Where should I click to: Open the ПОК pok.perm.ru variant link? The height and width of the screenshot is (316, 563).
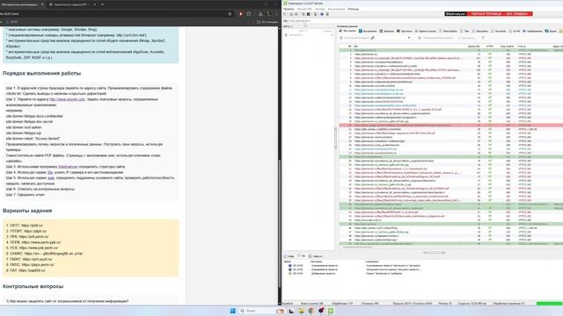point(39,248)
